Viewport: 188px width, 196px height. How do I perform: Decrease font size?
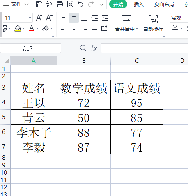pyautogui.click(x=49, y=18)
